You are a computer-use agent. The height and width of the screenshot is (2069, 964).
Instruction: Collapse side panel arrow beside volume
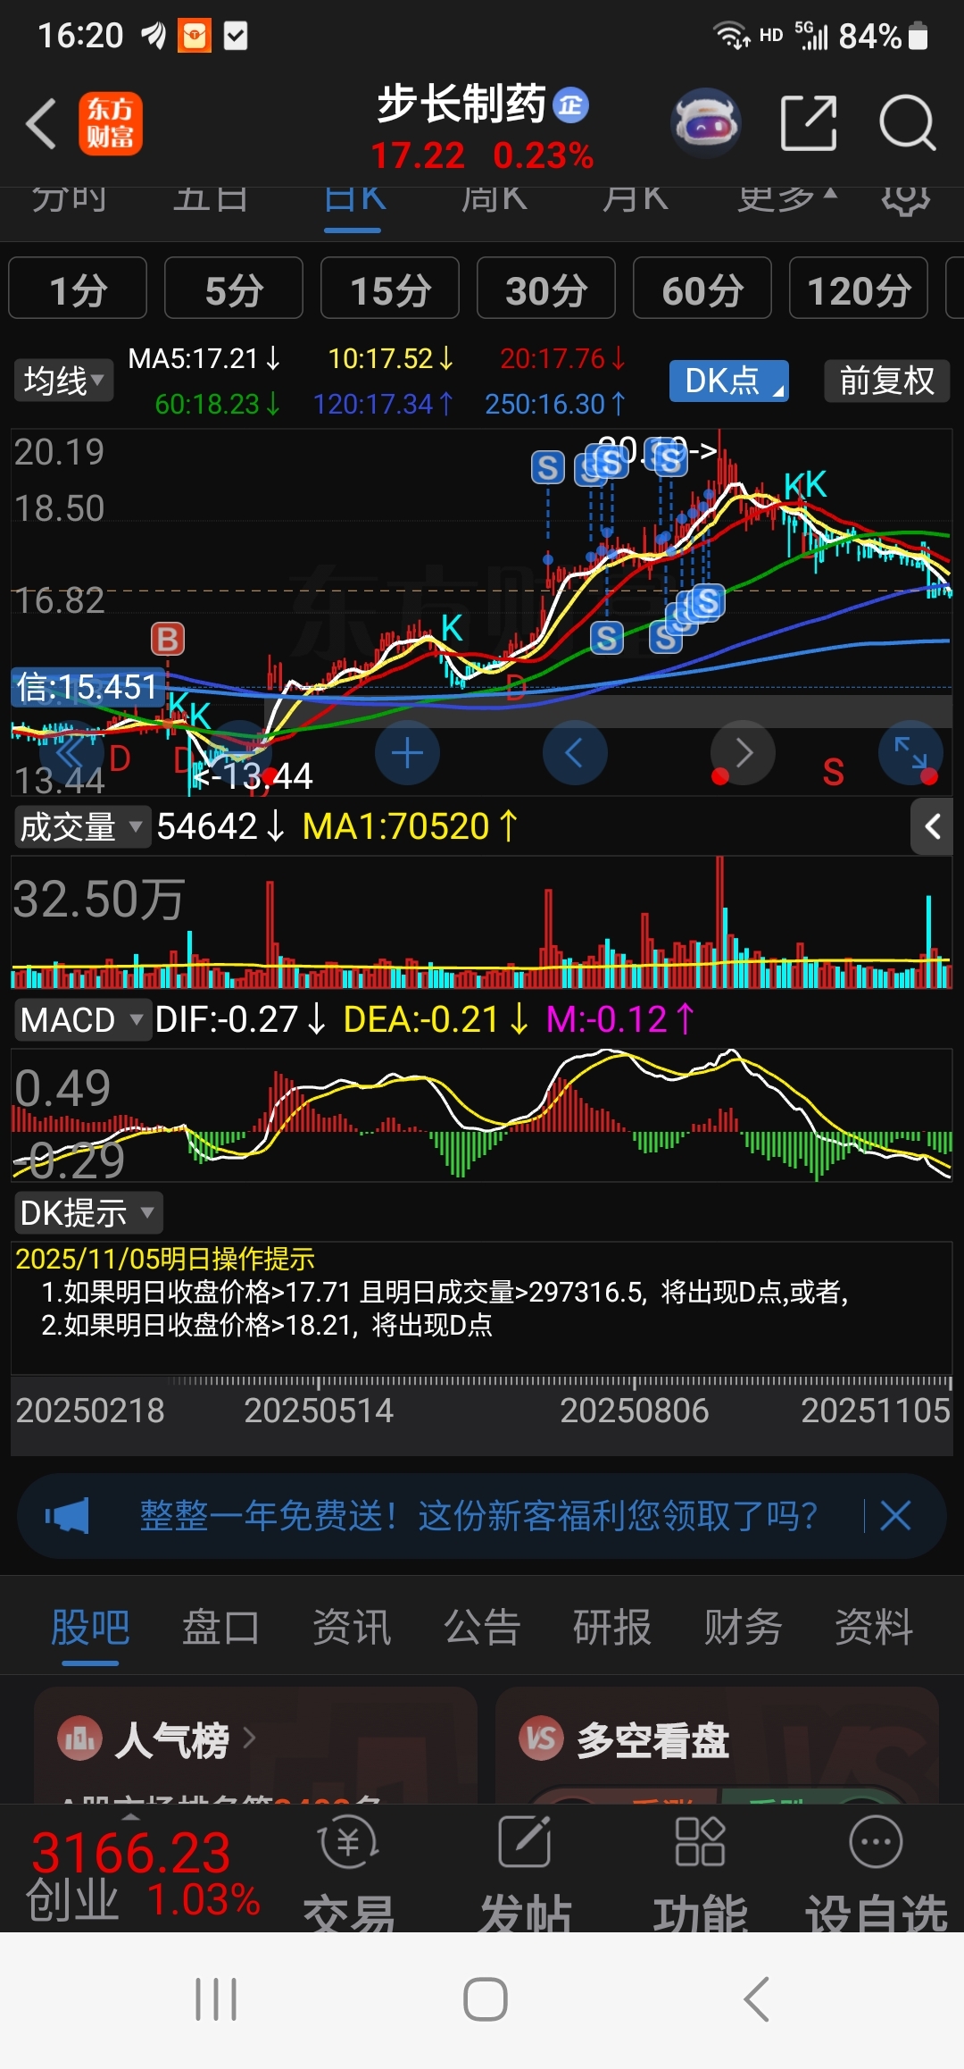pos(932,826)
